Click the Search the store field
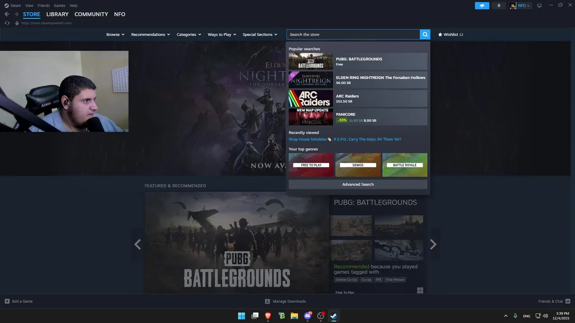Screen dimensions: 575x323 point(353,35)
